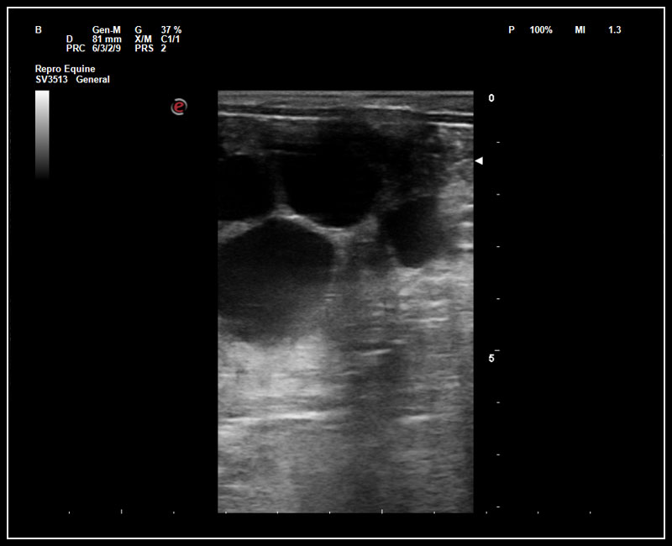The image size is (672, 546).
Task: Select the PRS 2 processing indicator
Action: click(x=150, y=48)
